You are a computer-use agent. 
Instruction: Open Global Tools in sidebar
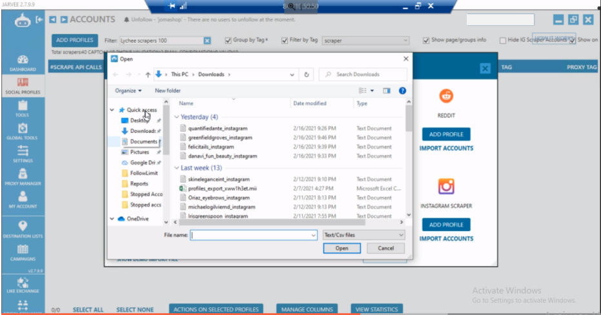click(23, 132)
